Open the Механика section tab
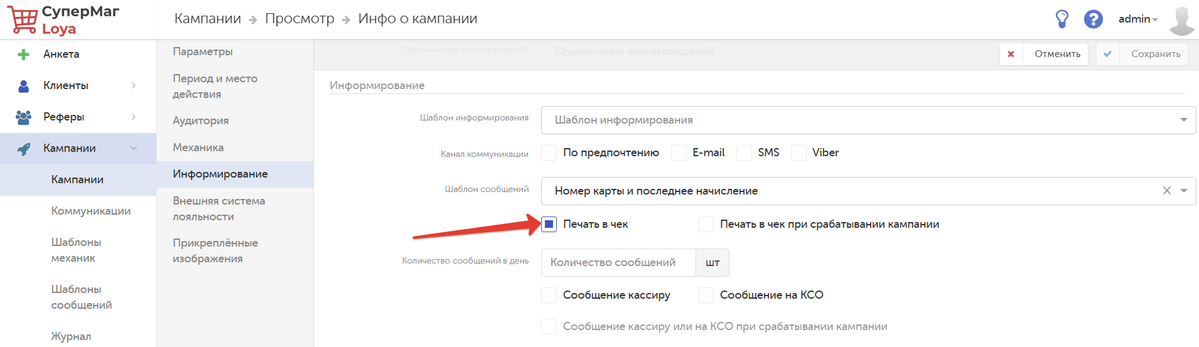Viewport: 1199px width, 347px height. click(198, 147)
